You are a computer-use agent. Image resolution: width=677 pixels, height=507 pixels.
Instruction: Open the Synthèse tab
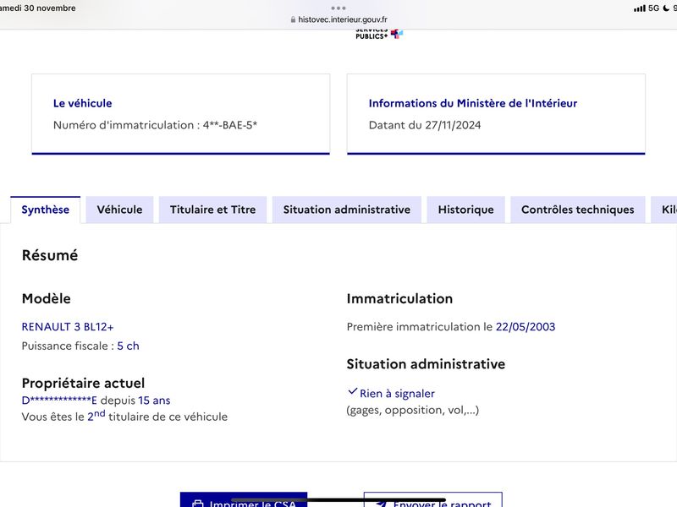pyautogui.click(x=46, y=210)
